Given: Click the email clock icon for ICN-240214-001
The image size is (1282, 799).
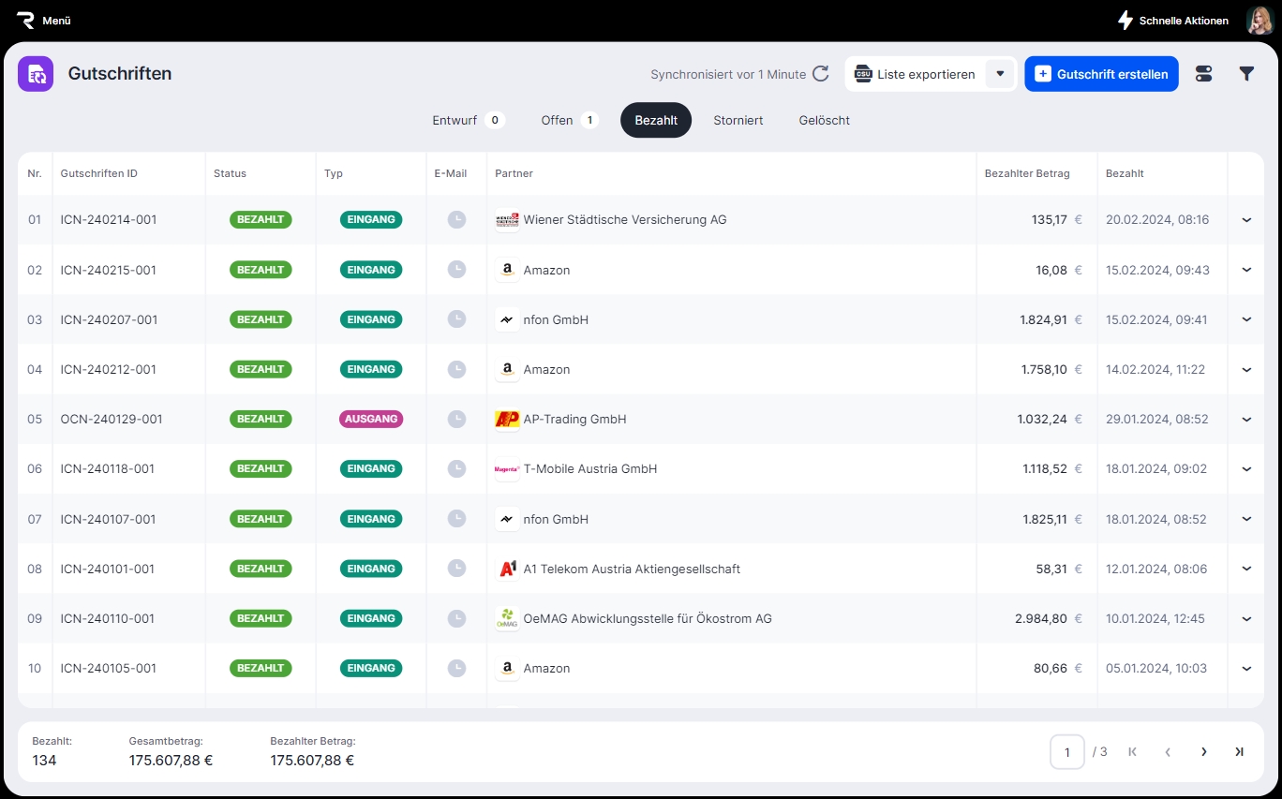Looking at the screenshot, I should pyautogui.click(x=455, y=220).
